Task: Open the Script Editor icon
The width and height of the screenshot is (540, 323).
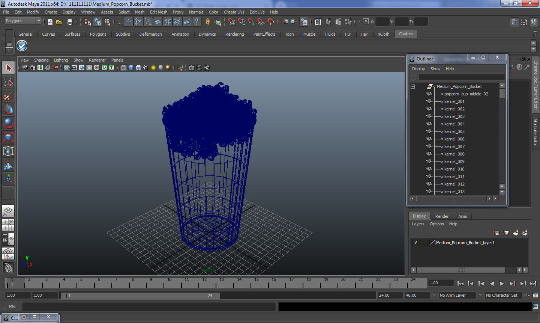Action: coord(535,306)
